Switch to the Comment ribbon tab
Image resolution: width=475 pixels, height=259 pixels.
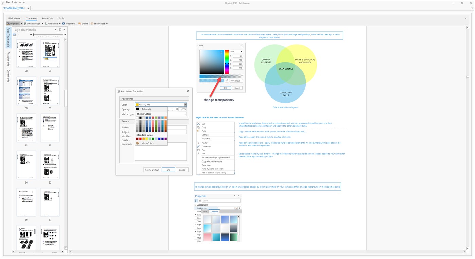[x=31, y=18]
